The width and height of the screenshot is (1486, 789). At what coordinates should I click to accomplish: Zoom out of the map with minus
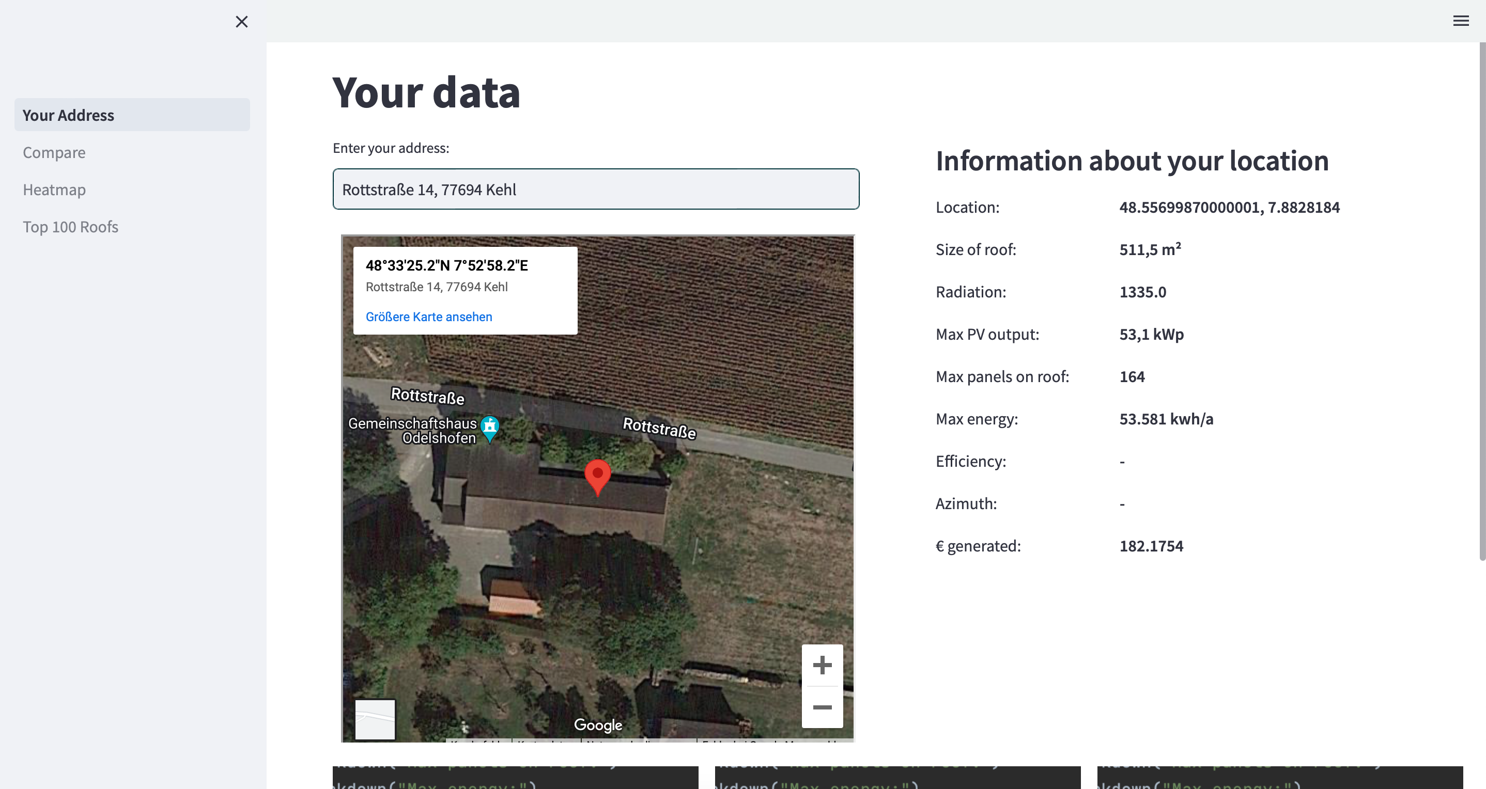[822, 707]
